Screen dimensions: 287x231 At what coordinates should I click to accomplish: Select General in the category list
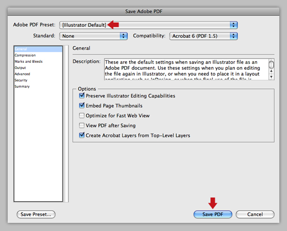point(38,49)
